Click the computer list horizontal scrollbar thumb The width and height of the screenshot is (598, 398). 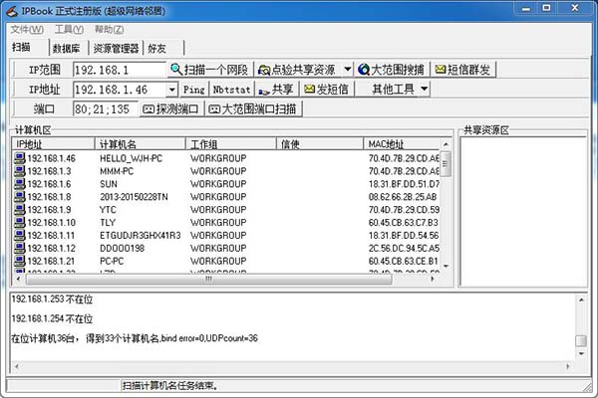click(x=208, y=280)
